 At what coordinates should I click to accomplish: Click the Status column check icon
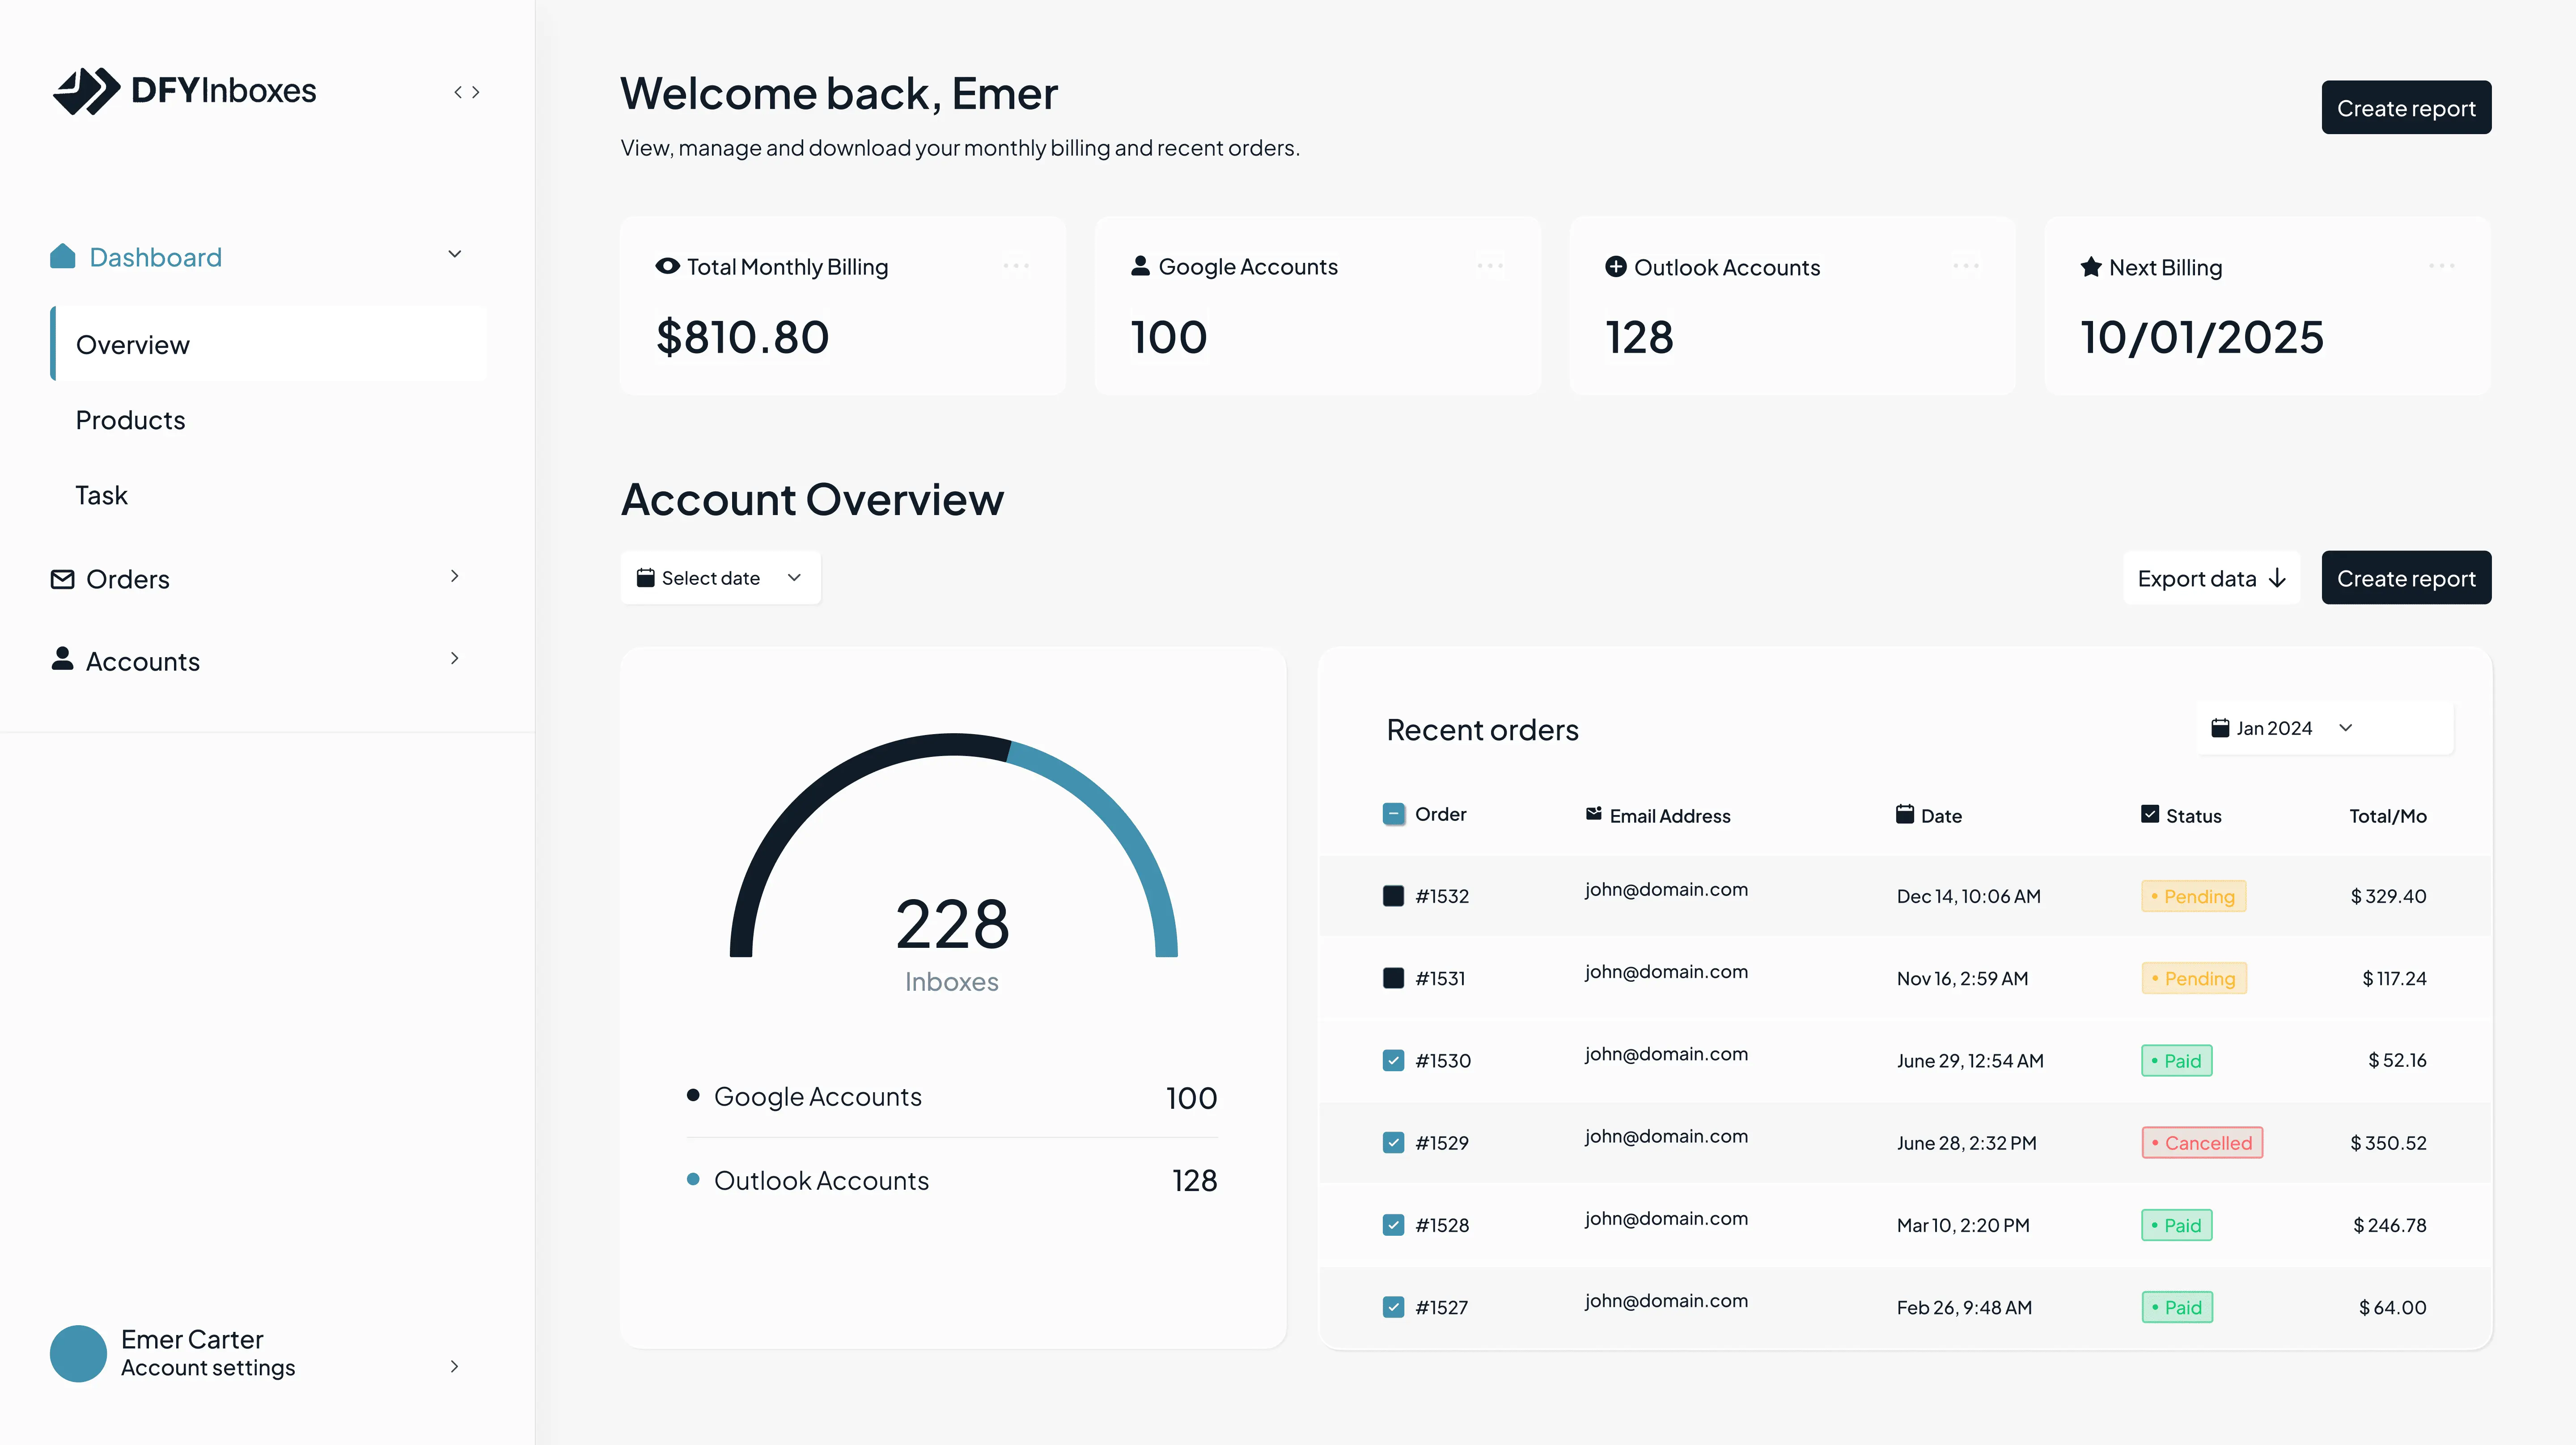tap(2150, 814)
